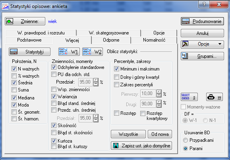This screenshot has width=230, height=160.
Task: Uncheck Mediana checkbox
Action: click(x=14, y=97)
